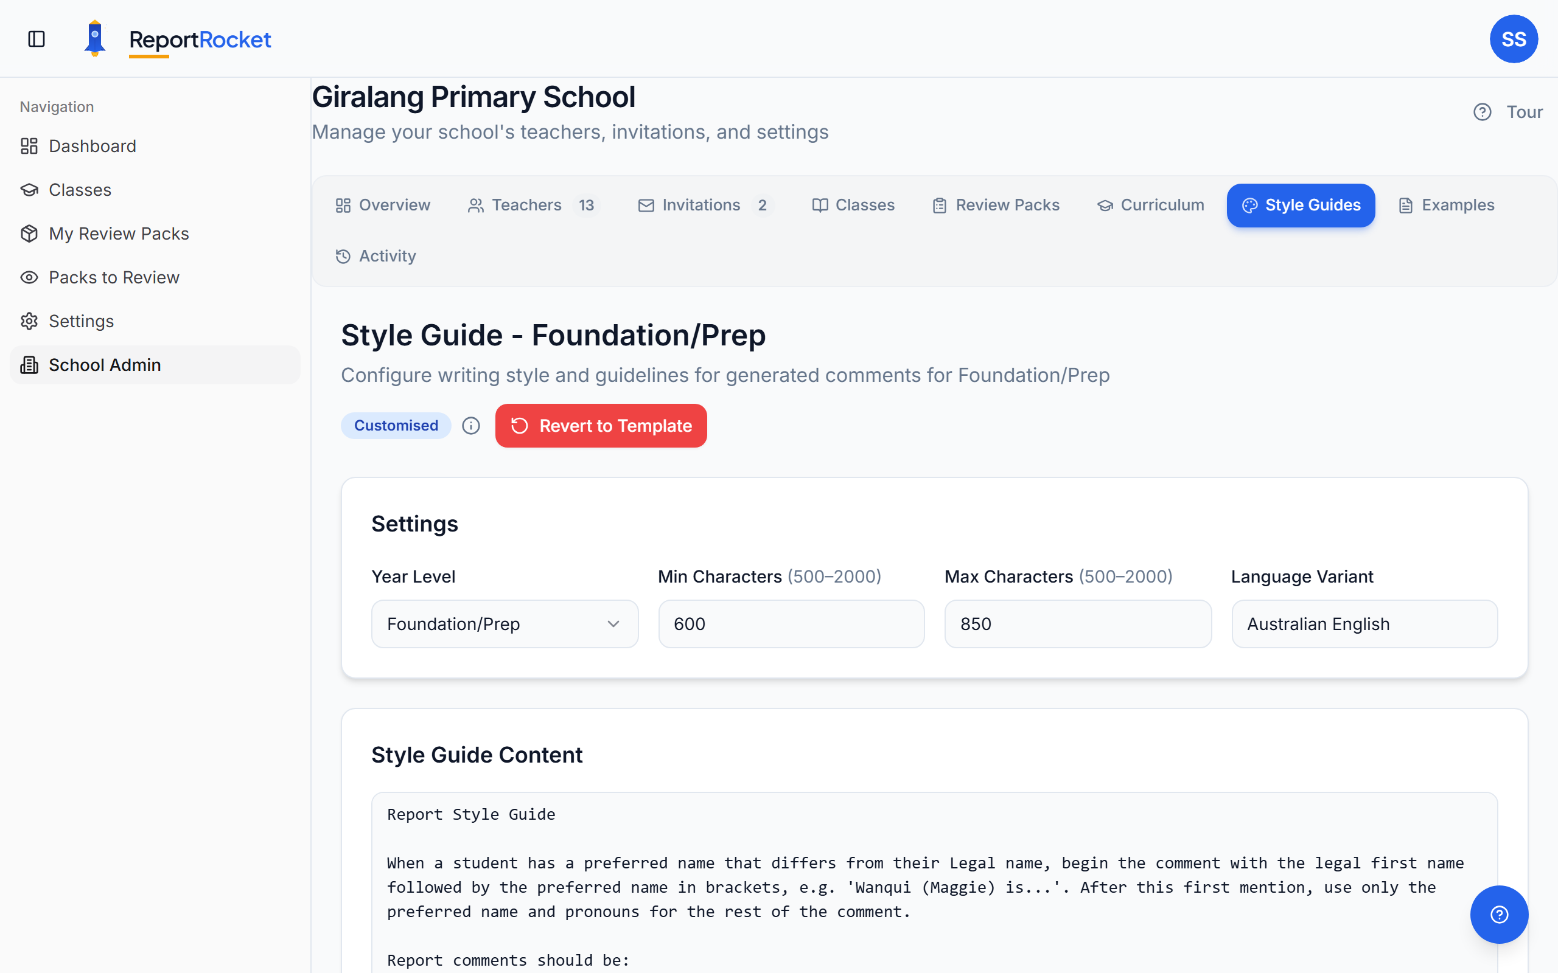Viewport: 1558px width, 973px height.
Task: Click the info icon beside the Customised badge
Action: point(471,425)
